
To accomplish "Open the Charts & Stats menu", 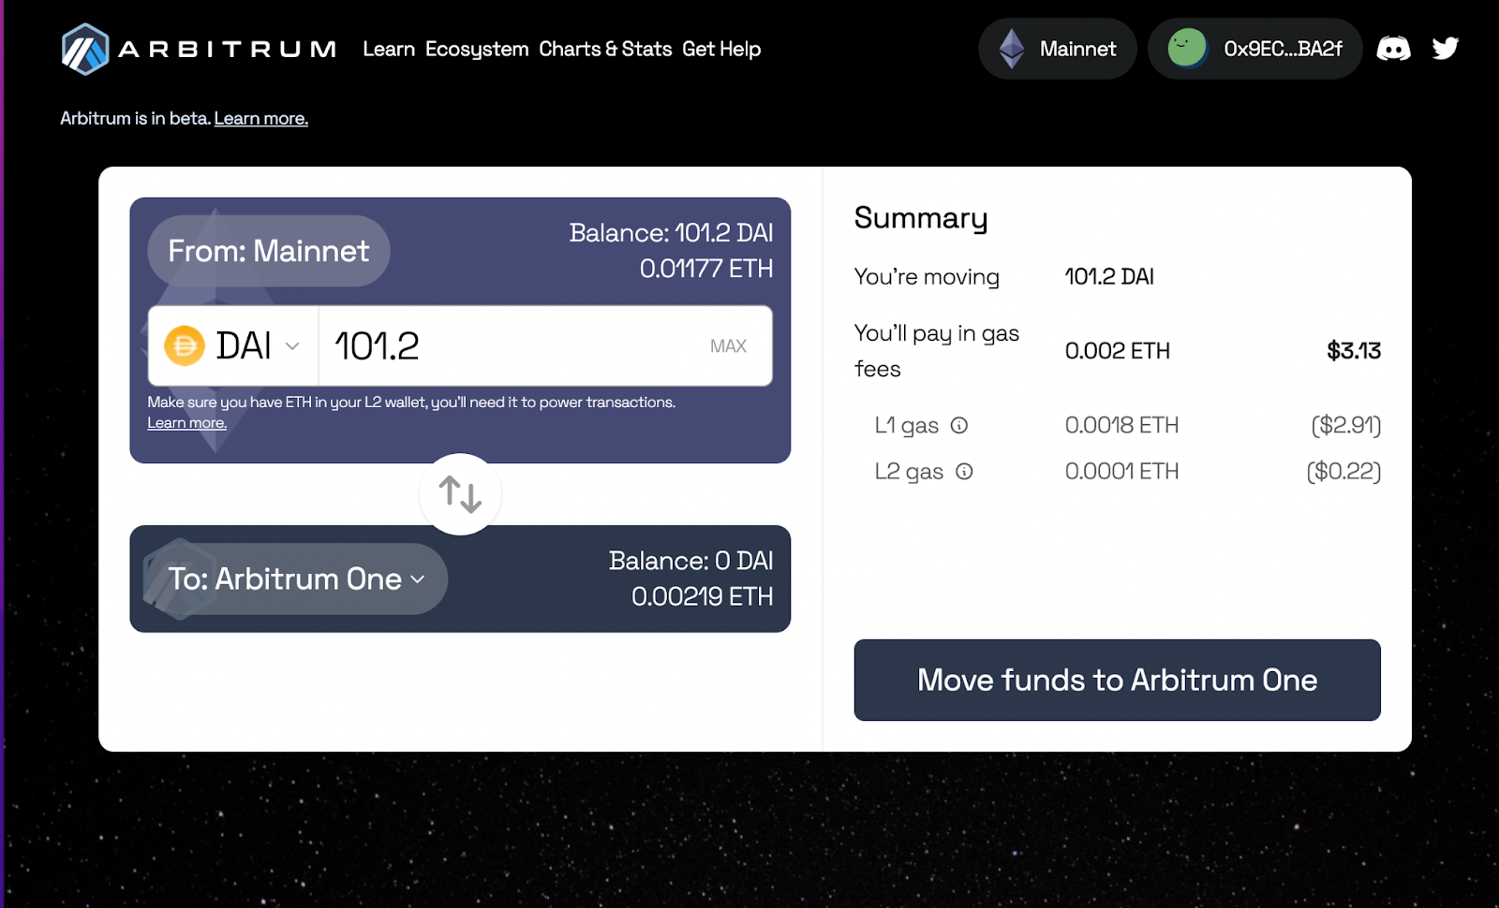I will coord(605,49).
